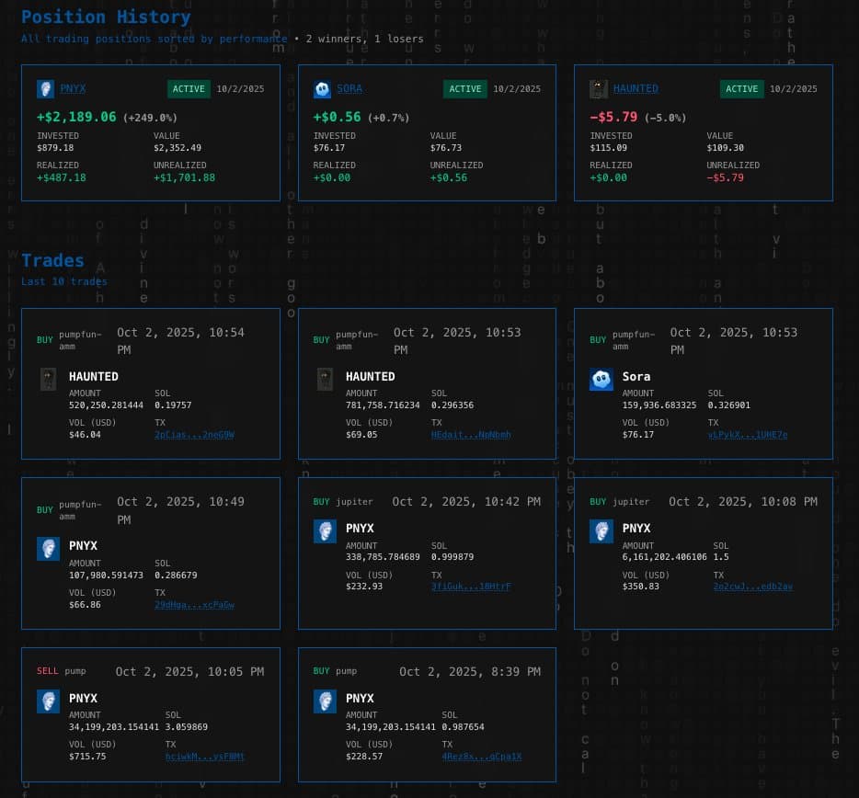Click the 'Oct 2, 2025, 10:05 PM' timestamp

pos(189,671)
